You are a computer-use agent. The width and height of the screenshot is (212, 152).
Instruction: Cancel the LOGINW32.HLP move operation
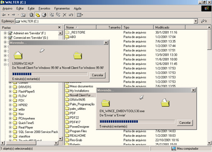click(x=98, y=75)
